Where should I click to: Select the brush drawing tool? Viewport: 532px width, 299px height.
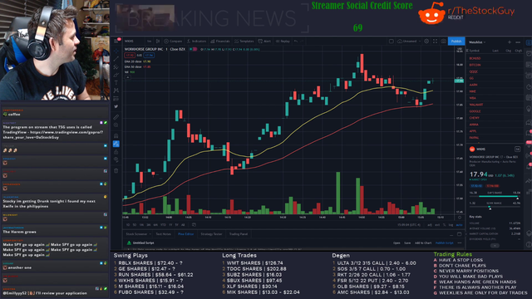[116, 75]
